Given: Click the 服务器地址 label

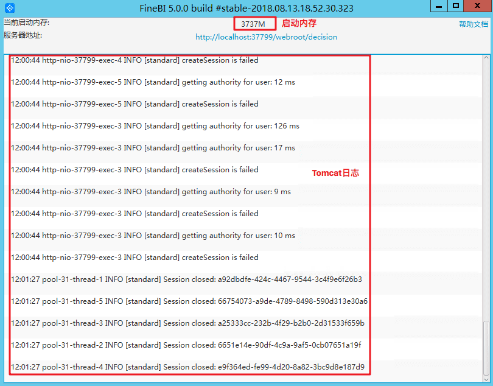Looking at the screenshot, I should click(x=23, y=35).
